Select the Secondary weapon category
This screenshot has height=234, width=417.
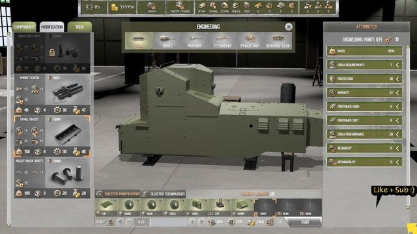point(222,40)
